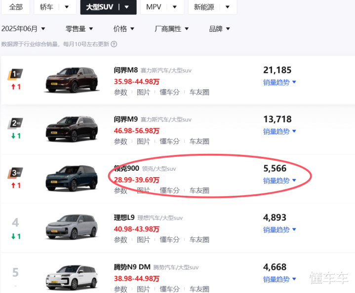Open 参数 link for 问界M9

(x=120, y=142)
